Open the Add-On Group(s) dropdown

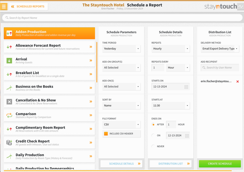pyautogui.click(x=121, y=68)
